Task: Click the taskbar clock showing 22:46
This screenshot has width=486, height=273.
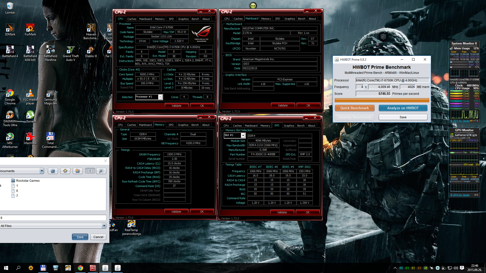Action: 474,268
